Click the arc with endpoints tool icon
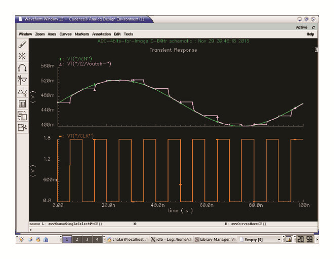This screenshot has height=259, width=334. tap(22, 68)
